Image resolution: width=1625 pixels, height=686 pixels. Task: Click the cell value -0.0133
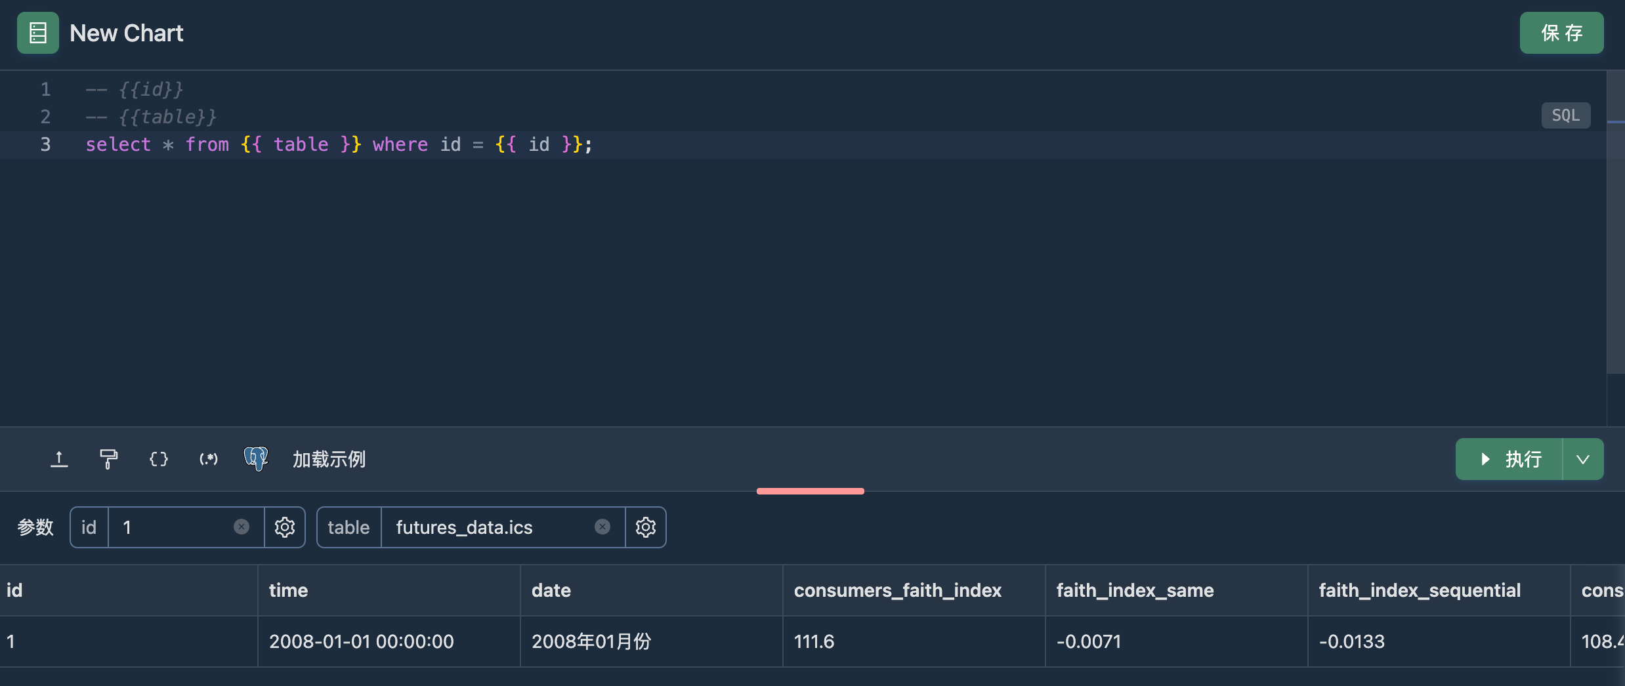click(x=1439, y=641)
